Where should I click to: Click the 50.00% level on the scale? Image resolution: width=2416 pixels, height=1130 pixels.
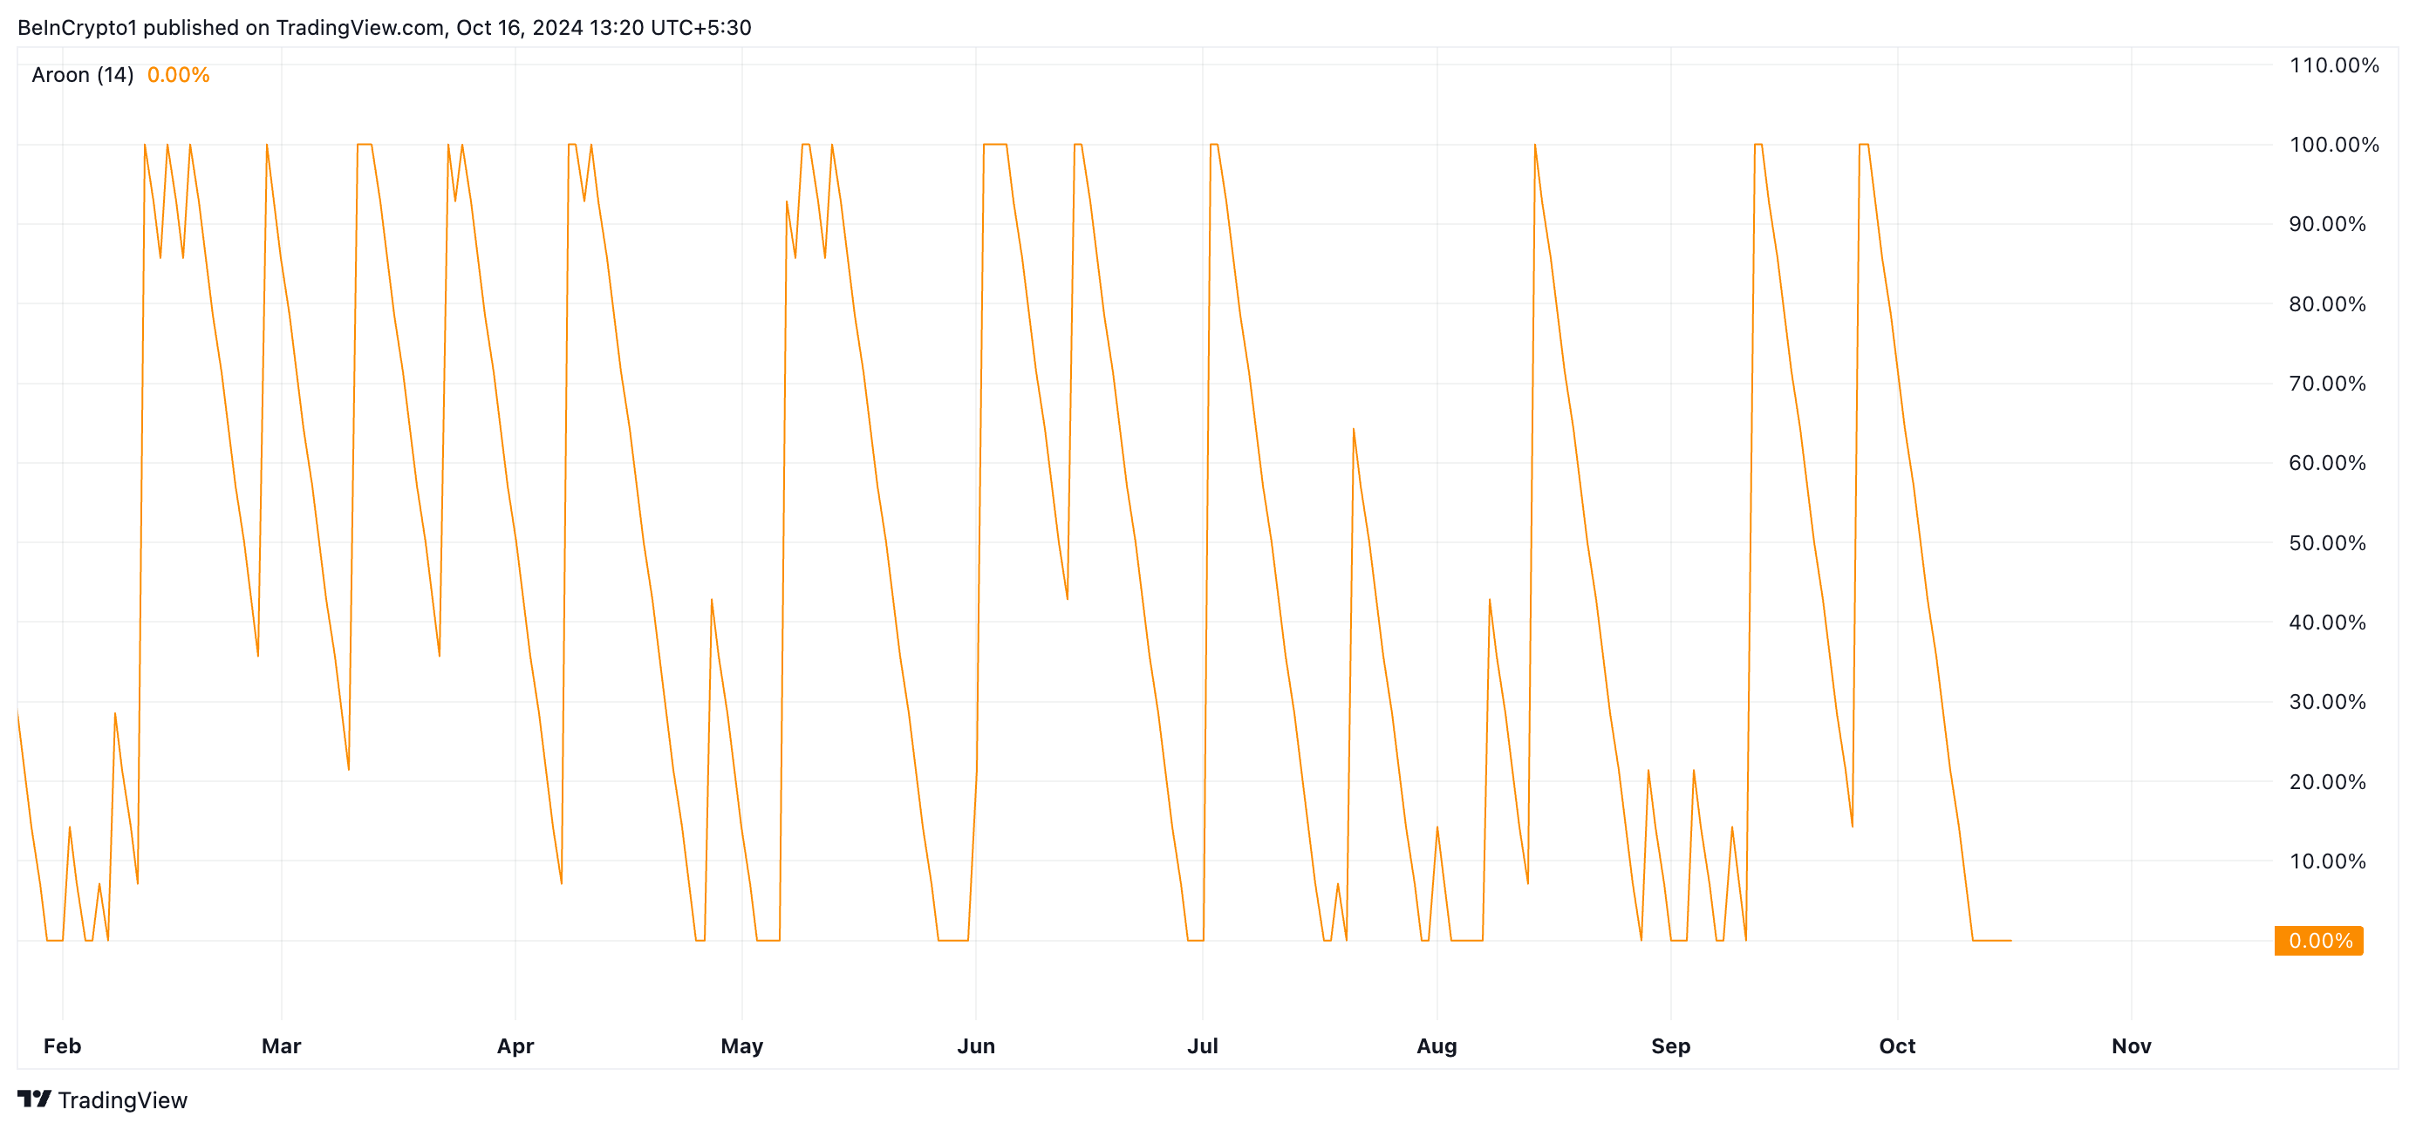2327,543
